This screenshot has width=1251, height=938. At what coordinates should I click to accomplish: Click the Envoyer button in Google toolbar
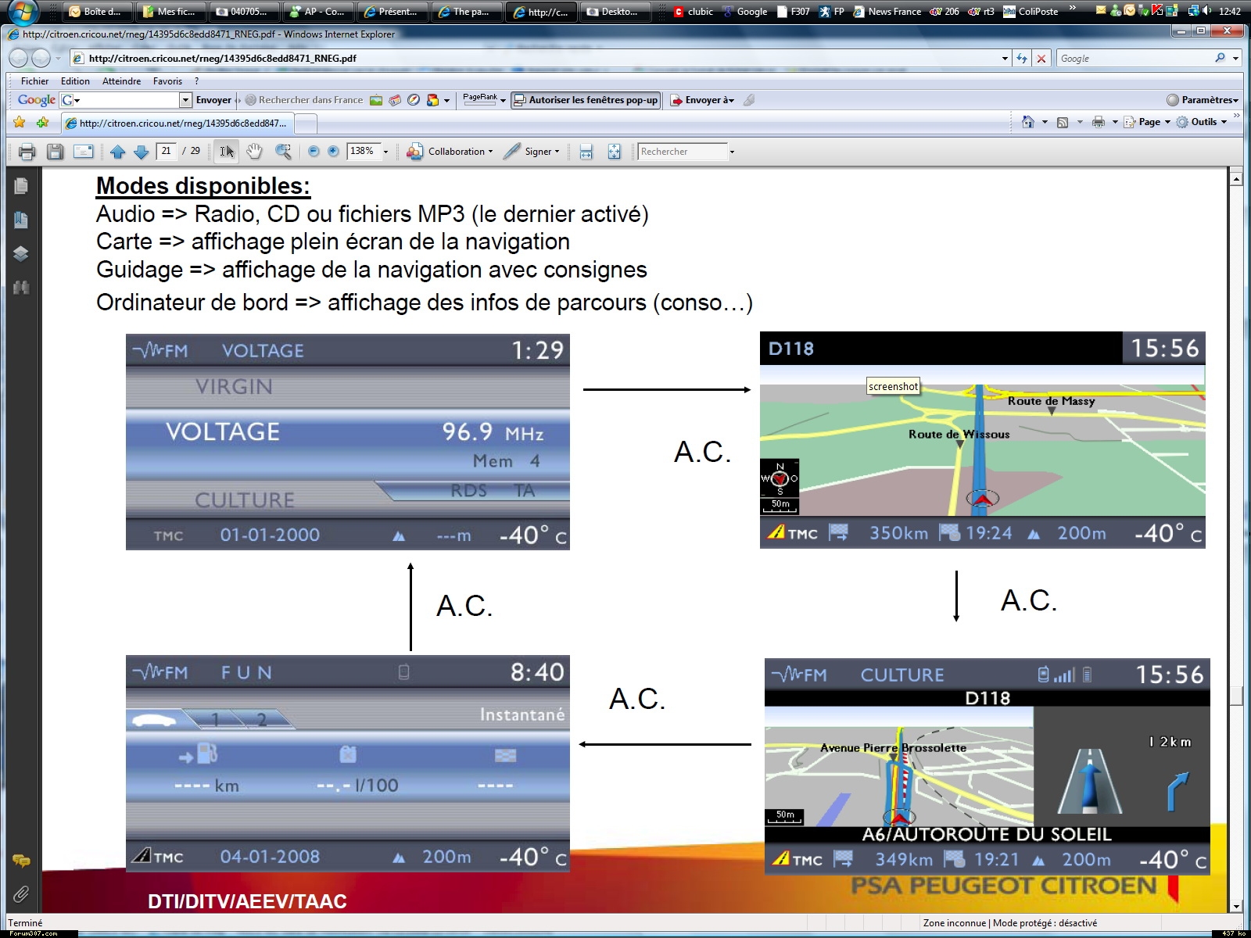click(213, 100)
